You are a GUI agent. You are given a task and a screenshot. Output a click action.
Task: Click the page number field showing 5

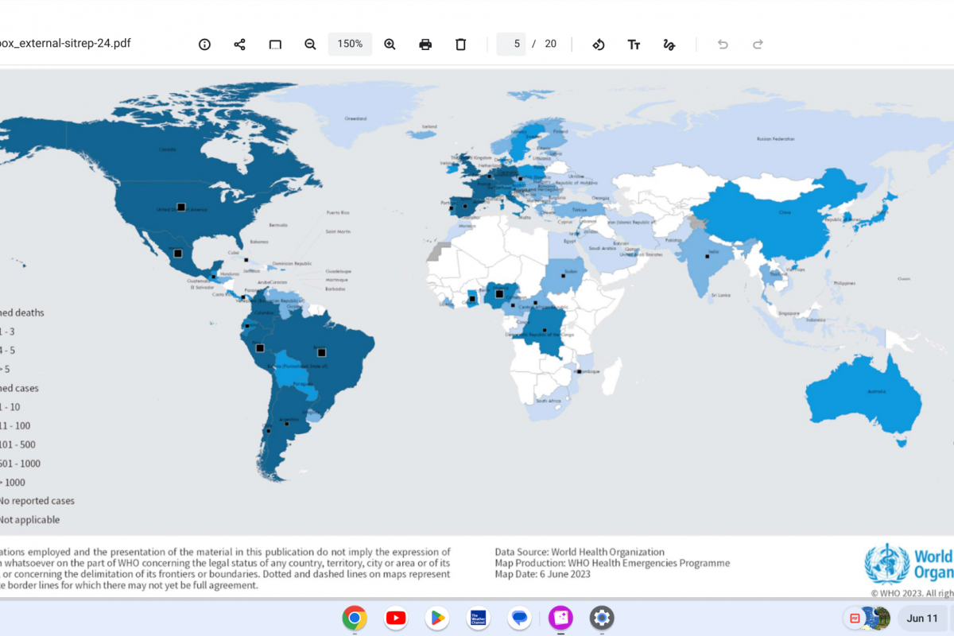(x=511, y=45)
